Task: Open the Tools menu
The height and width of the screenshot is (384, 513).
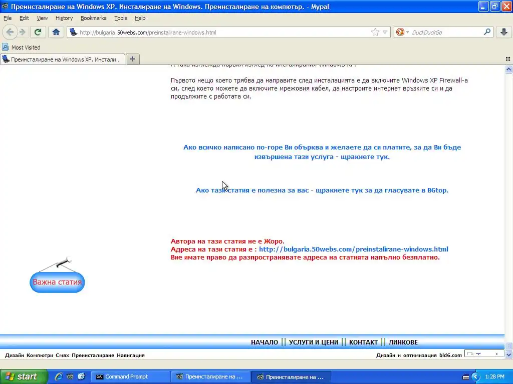Action: [x=120, y=18]
